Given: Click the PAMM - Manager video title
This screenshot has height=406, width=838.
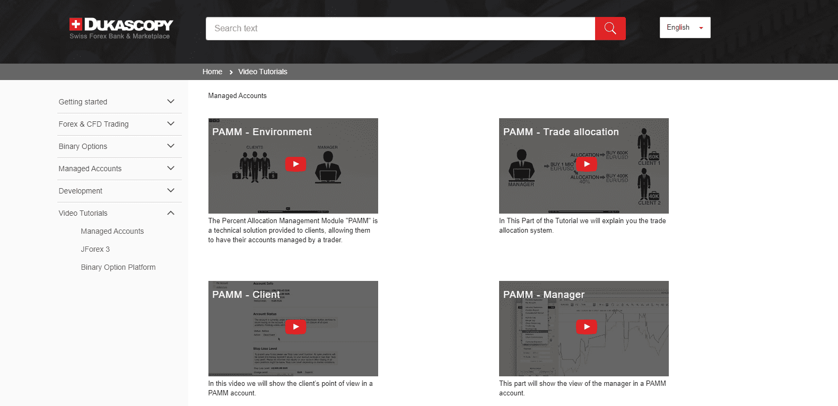Looking at the screenshot, I should [x=544, y=295].
